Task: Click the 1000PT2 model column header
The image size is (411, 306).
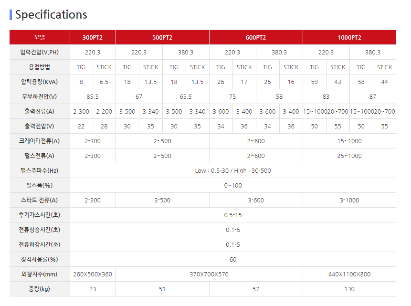Action: (x=349, y=37)
